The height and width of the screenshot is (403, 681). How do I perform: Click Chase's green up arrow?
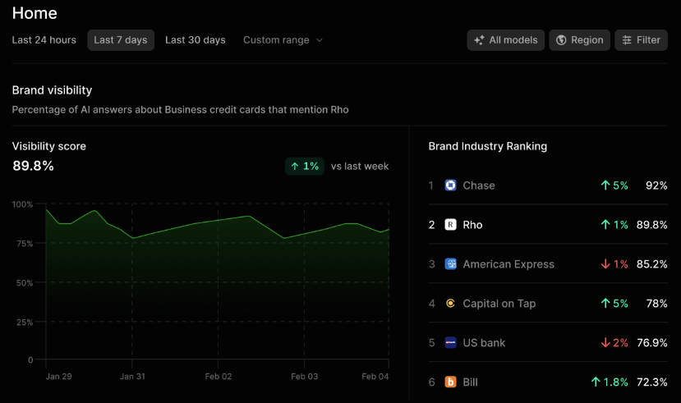tap(605, 185)
